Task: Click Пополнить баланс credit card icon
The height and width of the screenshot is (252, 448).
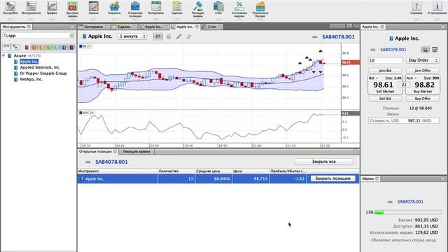Action: [x=260, y=9]
